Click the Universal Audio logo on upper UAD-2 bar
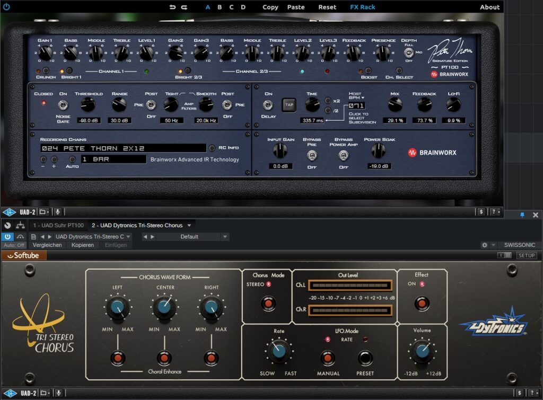543x400 pixels. [x=10, y=212]
